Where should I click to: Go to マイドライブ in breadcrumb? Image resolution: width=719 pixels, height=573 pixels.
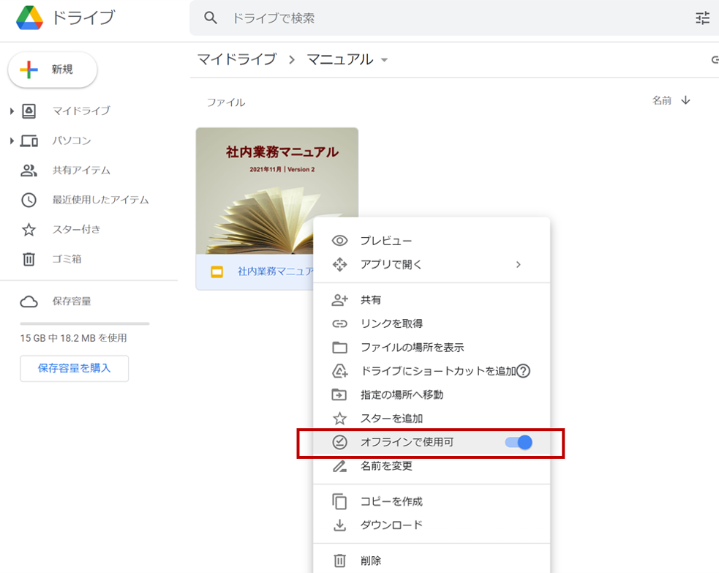coord(237,59)
